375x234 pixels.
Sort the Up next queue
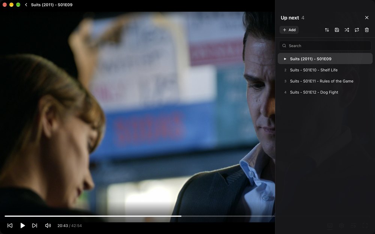pyautogui.click(x=327, y=30)
